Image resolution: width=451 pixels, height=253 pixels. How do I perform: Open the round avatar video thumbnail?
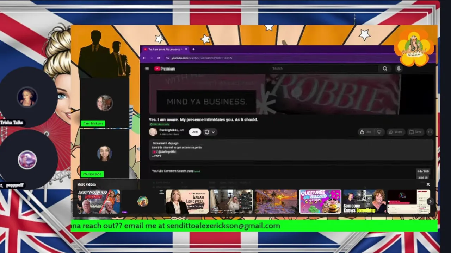click(x=142, y=201)
